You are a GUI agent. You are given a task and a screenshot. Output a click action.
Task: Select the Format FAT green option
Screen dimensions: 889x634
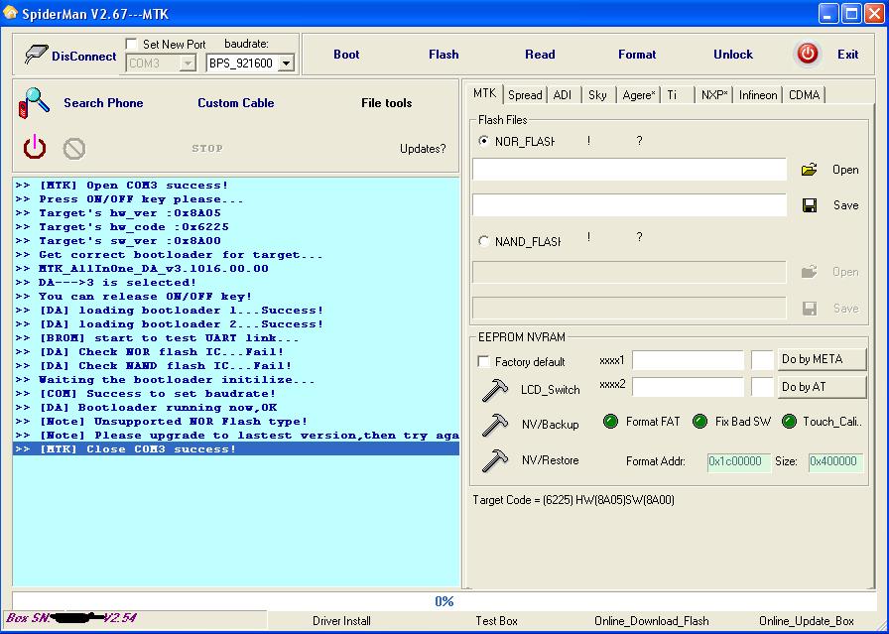pyautogui.click(x=611, y=422)
